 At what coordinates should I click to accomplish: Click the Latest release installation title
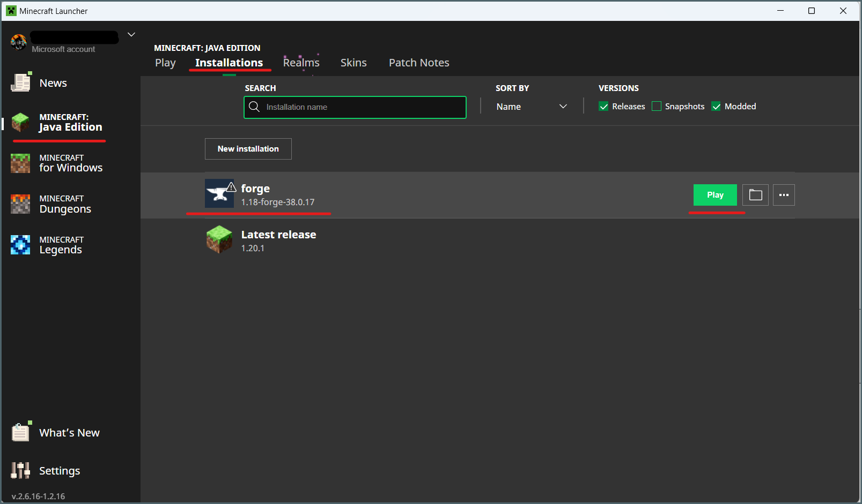(278, 235)
